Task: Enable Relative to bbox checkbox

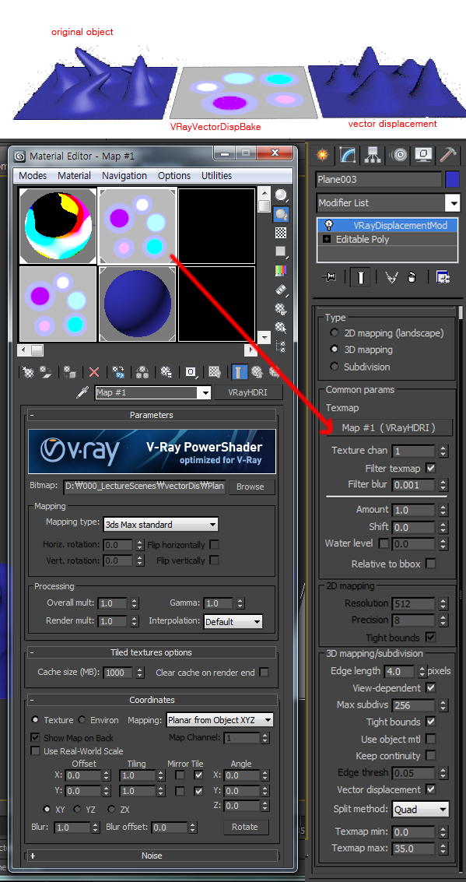Action: [x=431, y=564]
